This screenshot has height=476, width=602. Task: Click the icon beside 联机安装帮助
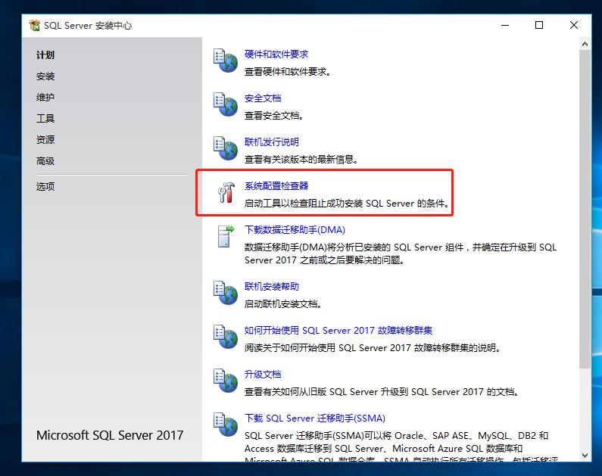pos(226,293)
